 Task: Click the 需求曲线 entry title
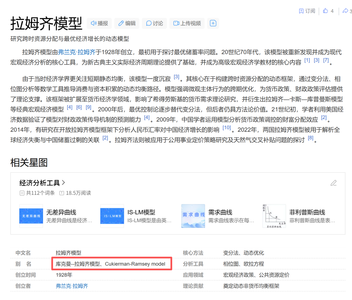[220, 212]
